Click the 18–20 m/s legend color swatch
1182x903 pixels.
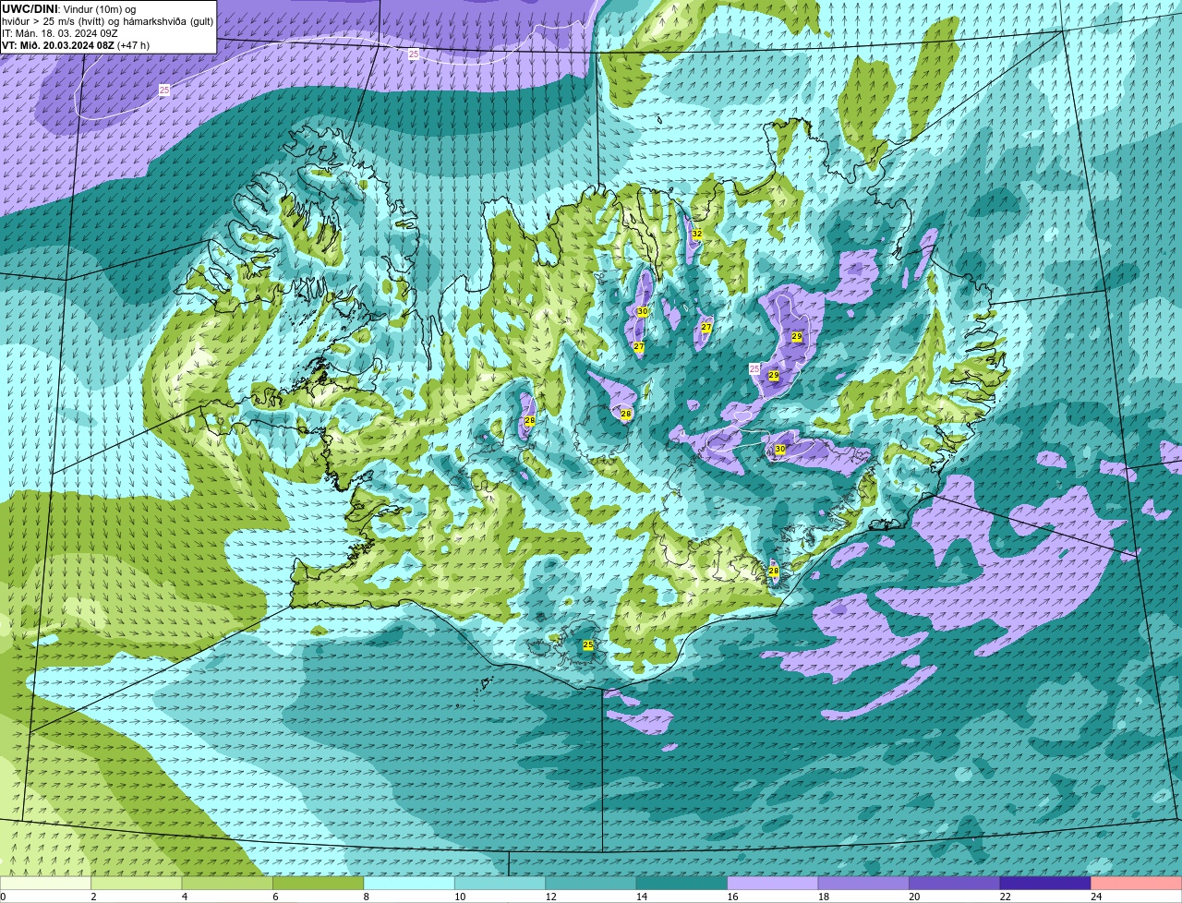tap(863, 883)
